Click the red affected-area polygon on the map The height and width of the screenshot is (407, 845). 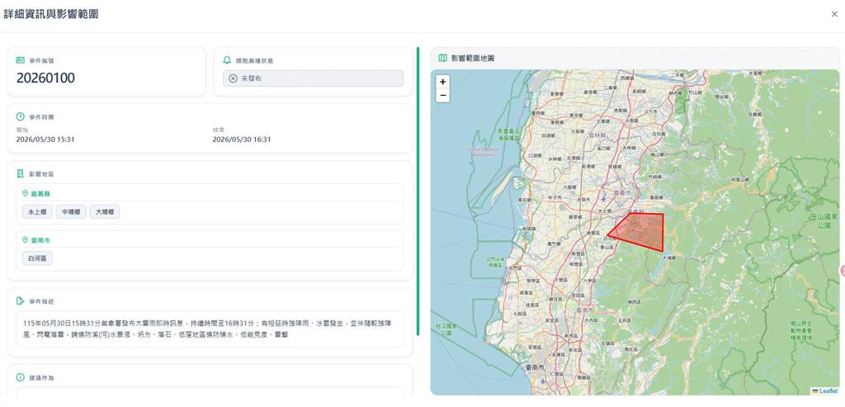641,230
